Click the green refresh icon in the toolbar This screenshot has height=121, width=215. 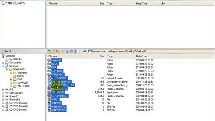[76, 51]
